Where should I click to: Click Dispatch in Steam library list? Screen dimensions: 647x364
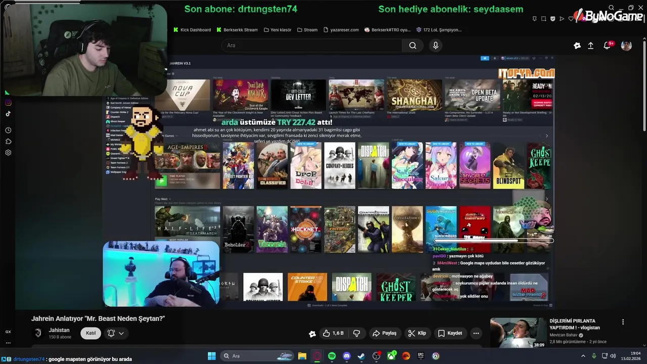tap(115, 117)
